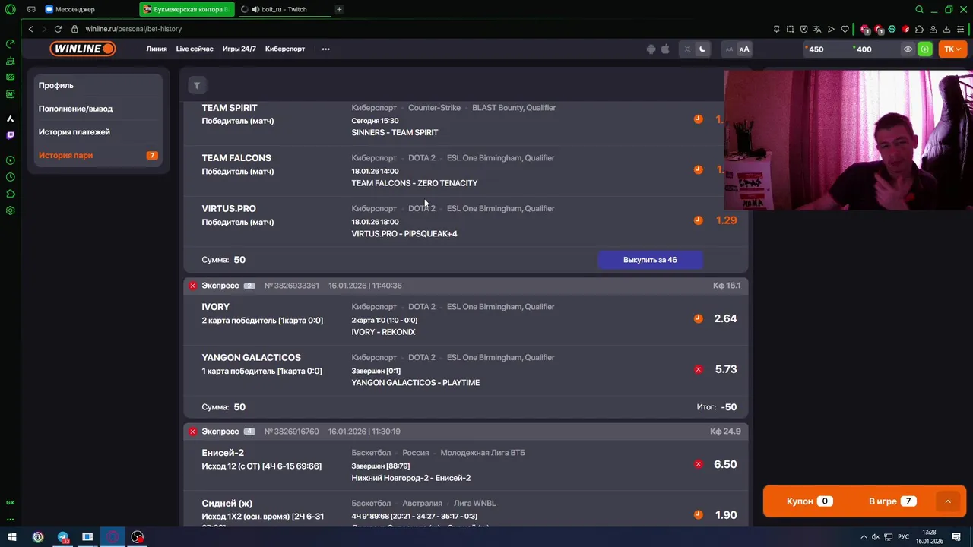Open Live сейчас section
This screenshot has height=547, width=973.
pyautogui.click(x=195, y=49)
